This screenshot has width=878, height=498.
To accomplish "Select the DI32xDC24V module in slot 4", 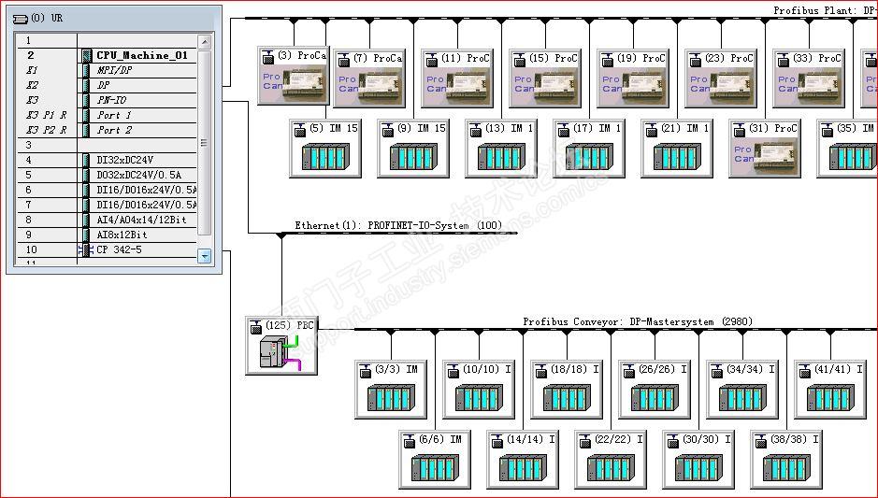I will [x=107, y=160].
